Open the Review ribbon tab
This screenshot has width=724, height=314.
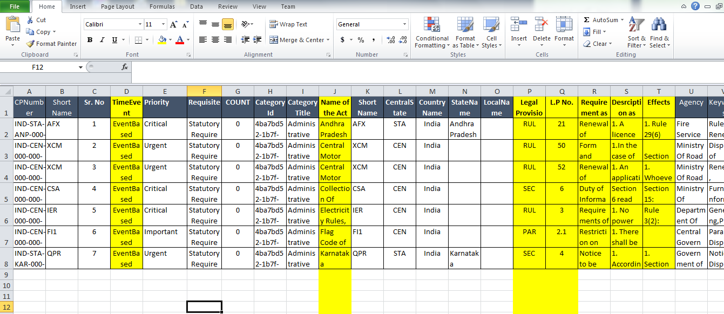tap(227, 6)
